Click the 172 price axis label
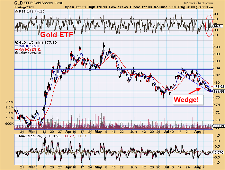This screenshot has height=170, width=225. click(x=217, y=113)
